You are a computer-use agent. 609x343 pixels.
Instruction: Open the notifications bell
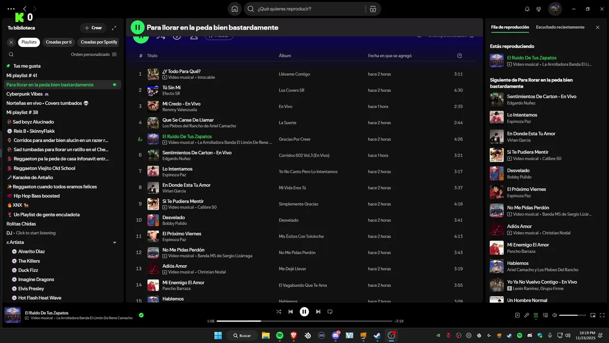point(527,9)
